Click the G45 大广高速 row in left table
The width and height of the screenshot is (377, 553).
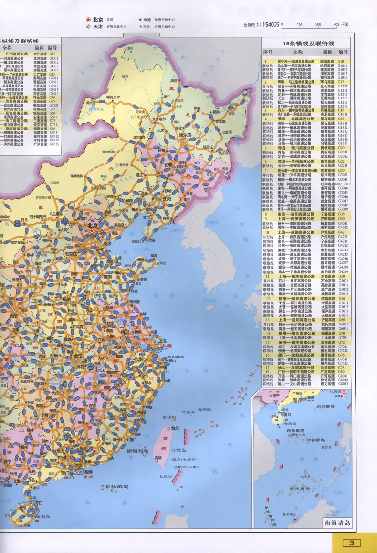coord(31,54)
